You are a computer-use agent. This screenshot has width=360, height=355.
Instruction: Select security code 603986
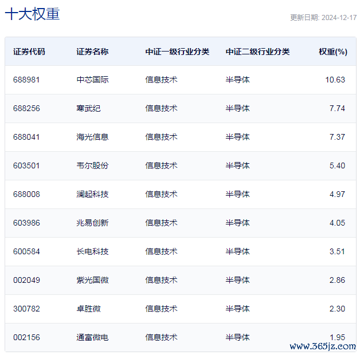[x=26, y=223]
